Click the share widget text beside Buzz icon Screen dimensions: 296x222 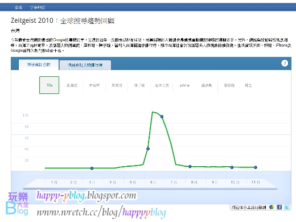(x=249, y=207)
